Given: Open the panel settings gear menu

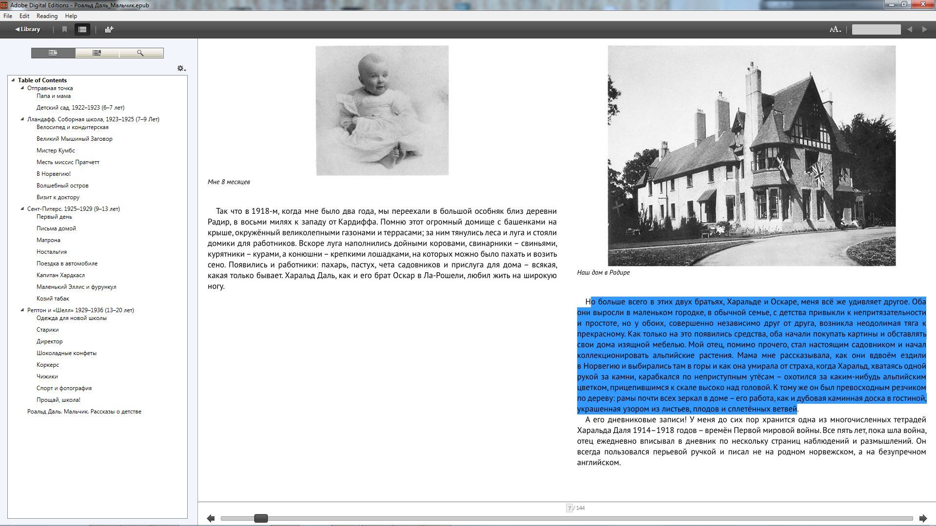Looking at the screenshot, I should click(181, 69).
